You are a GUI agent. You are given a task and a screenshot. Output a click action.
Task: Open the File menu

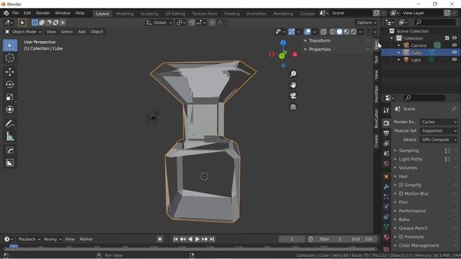click(15, 13)
